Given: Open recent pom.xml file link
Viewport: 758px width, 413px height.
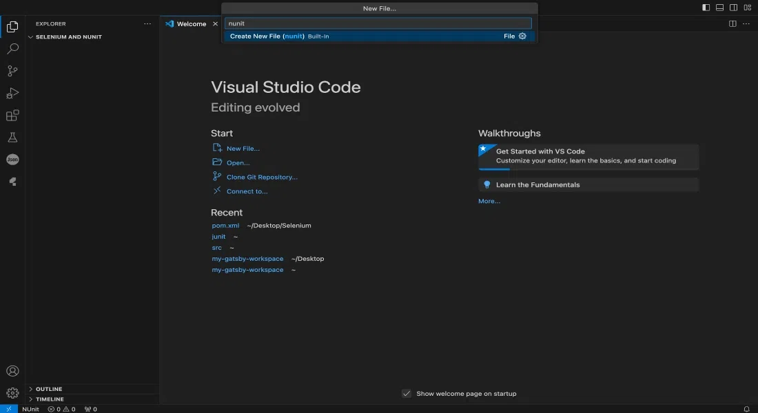Looking at the screenshot, I should [225, 225].
